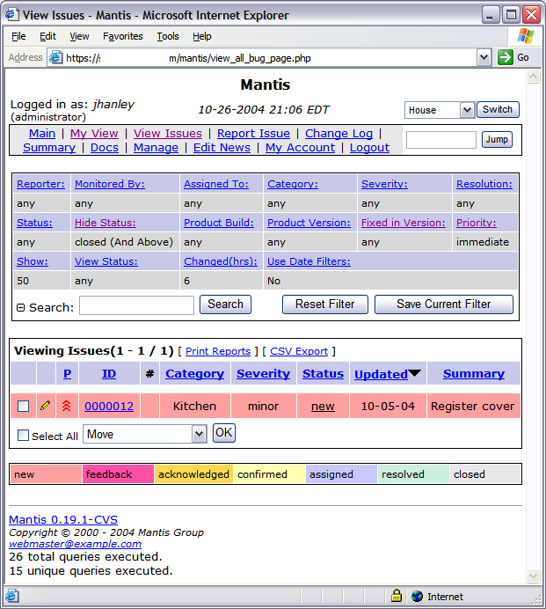Viewport: 546px width, 609px height.
Task: Click the 'acknowledged' orange legend cell
Action: pyautogui.click(x=193, y=473)
